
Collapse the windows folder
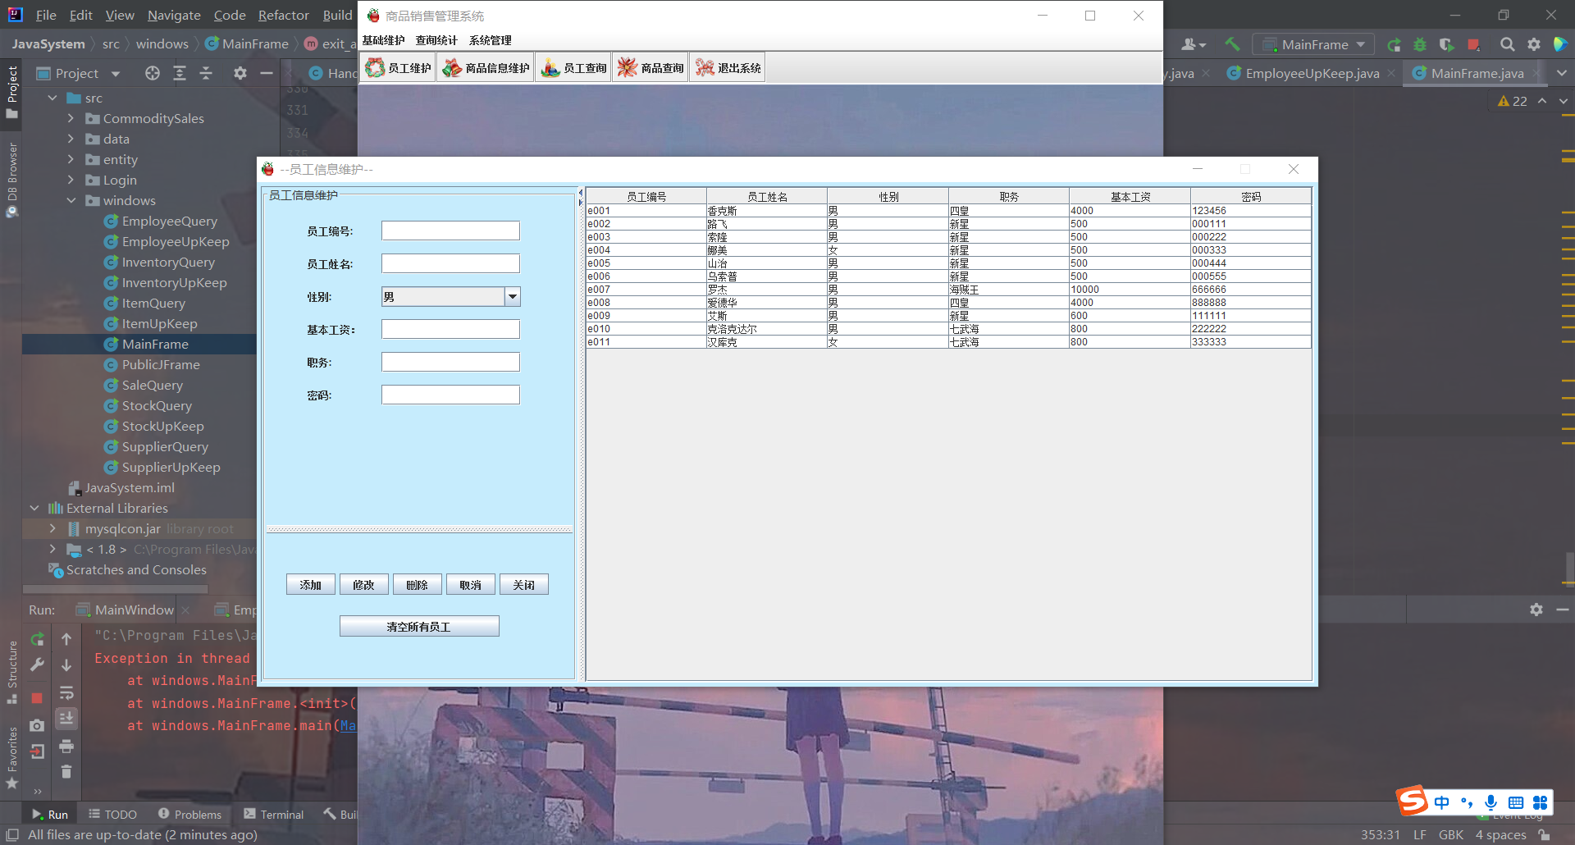pyautogui.click(x=71, y=200)
